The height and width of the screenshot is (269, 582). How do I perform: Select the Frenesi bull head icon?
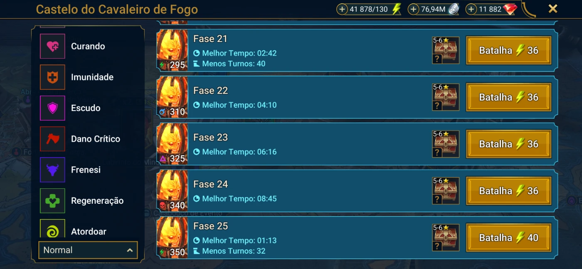tap(52, 170)
